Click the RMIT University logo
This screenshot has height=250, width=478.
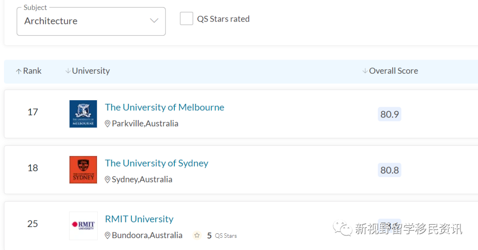[x=83, y=226]
